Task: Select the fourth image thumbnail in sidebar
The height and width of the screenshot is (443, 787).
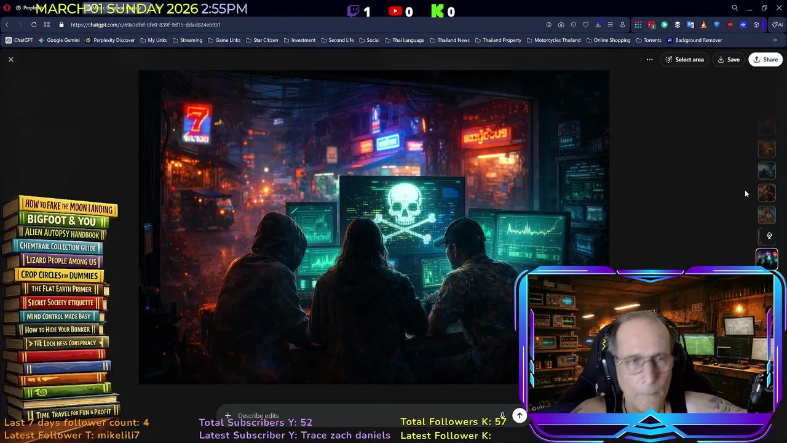Action: click(x=767, y=193)
